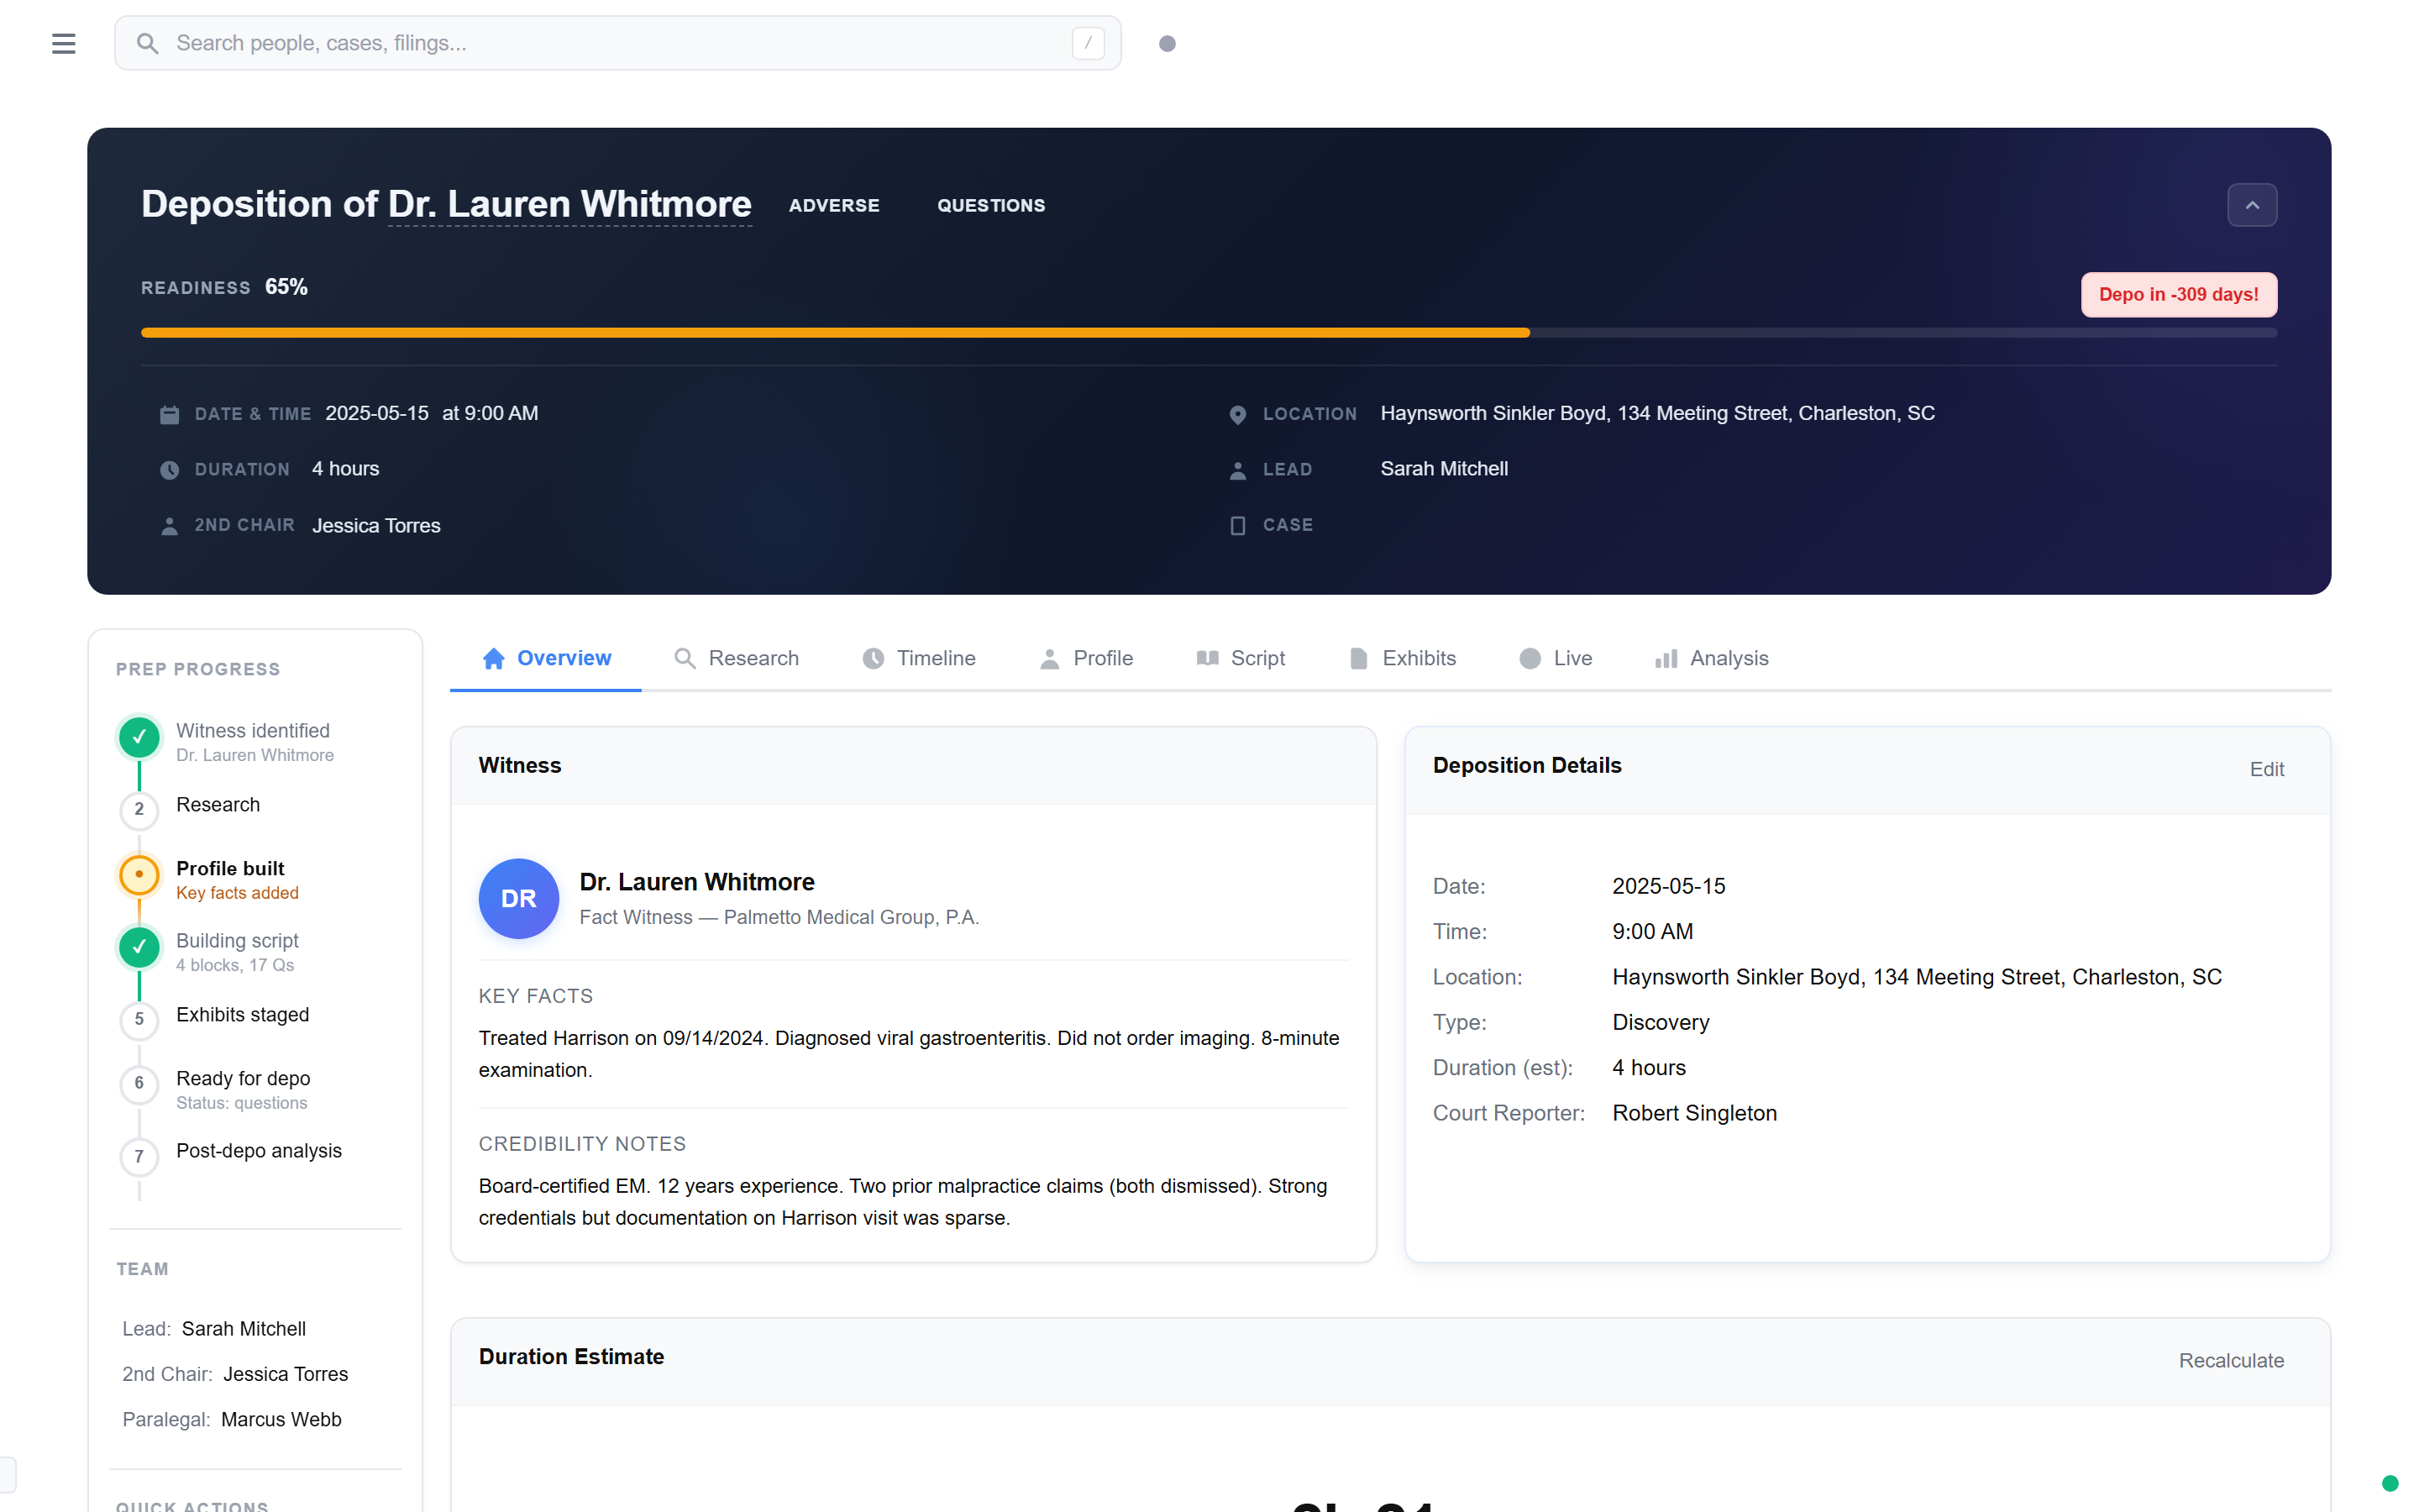
Task: Click the search magnifier icon
Action: (147, 42)
